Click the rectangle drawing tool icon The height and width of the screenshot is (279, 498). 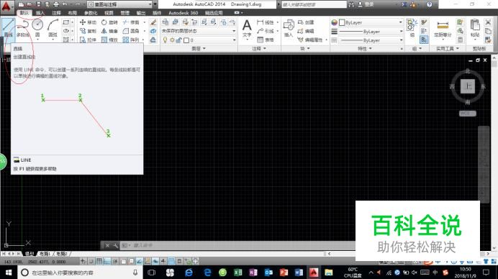pos(65,22)
